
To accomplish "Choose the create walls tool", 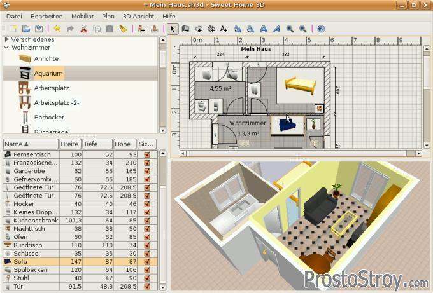I will coord(185,29).
